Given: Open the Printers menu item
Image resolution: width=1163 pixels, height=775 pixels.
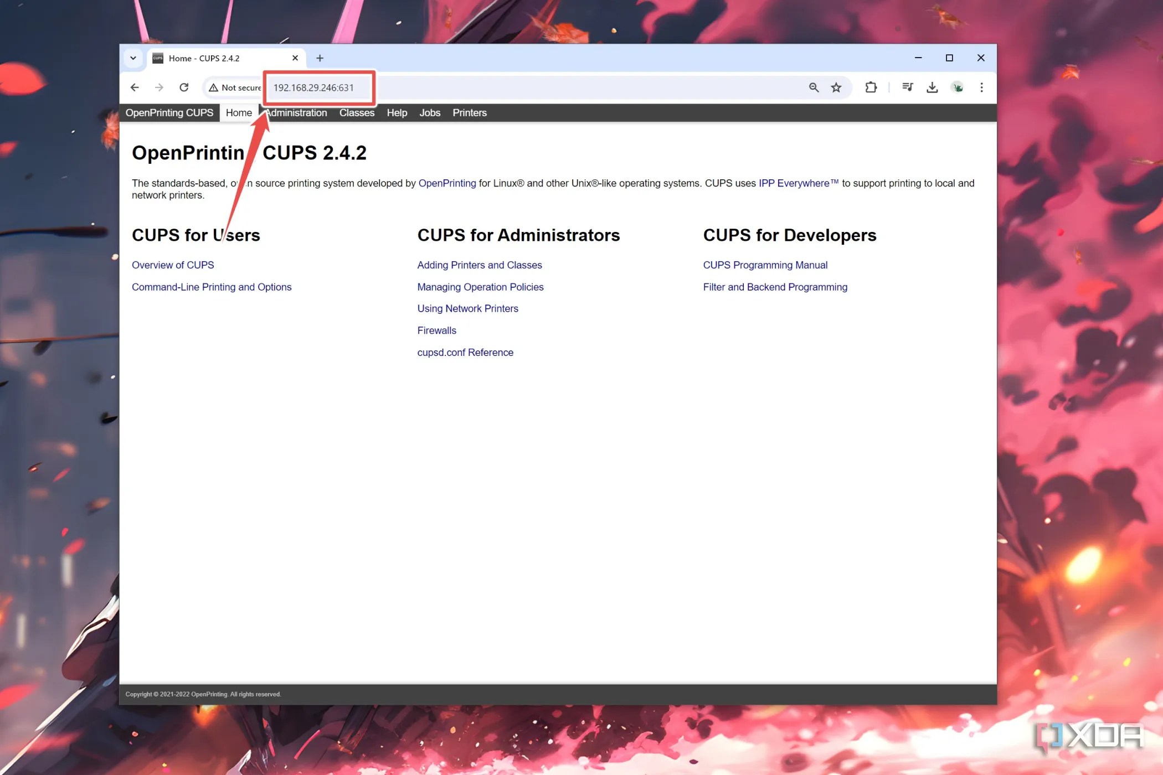Looking at the screenshot, I should (470, 112).
